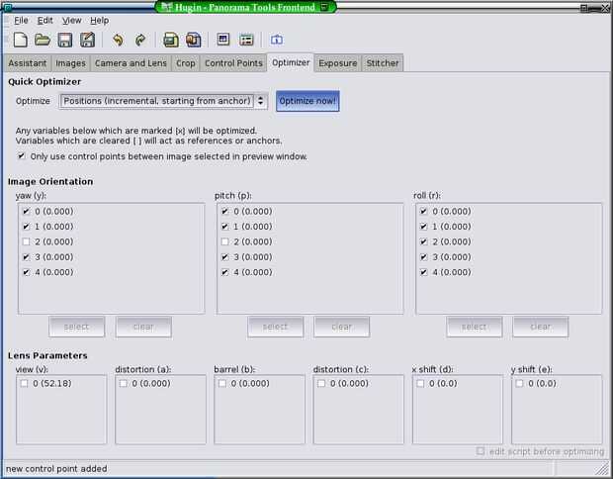Check pitch checkbox for image 2
The width and height of the screenshot is (613, 479).
[224, 241]
